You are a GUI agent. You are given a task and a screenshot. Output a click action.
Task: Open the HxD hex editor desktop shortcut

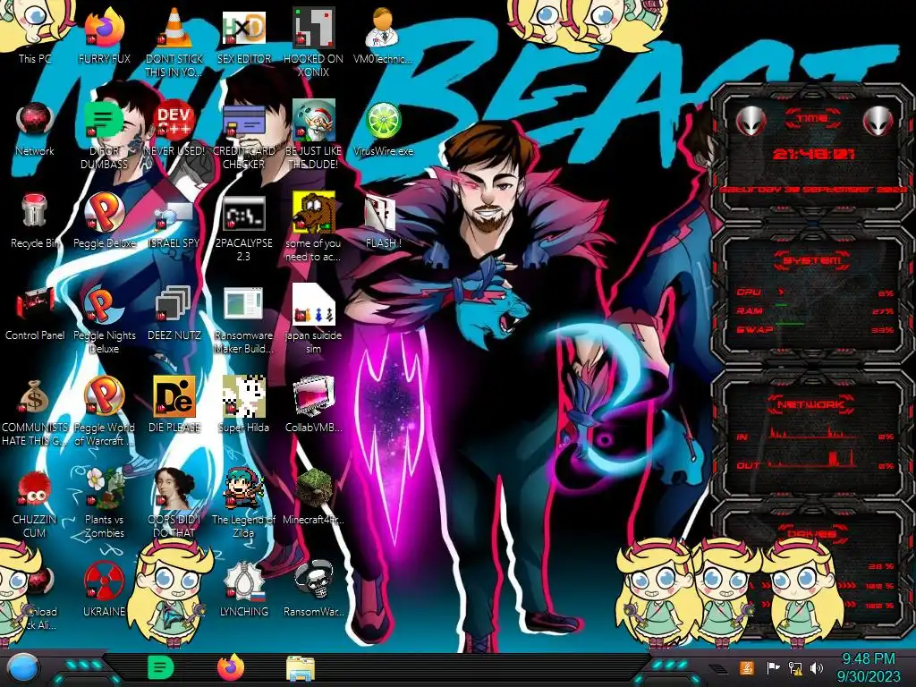(243, 36)
